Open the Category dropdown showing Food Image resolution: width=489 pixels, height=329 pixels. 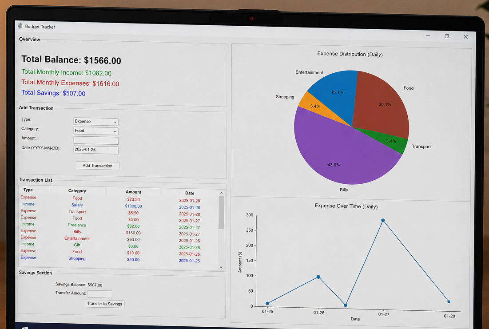(96, 131)
